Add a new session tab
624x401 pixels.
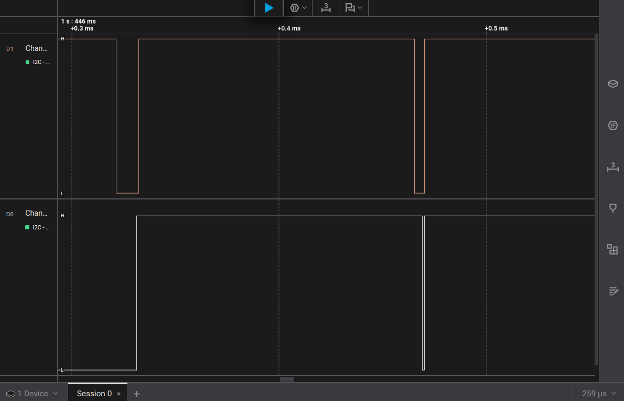[136, 394]
